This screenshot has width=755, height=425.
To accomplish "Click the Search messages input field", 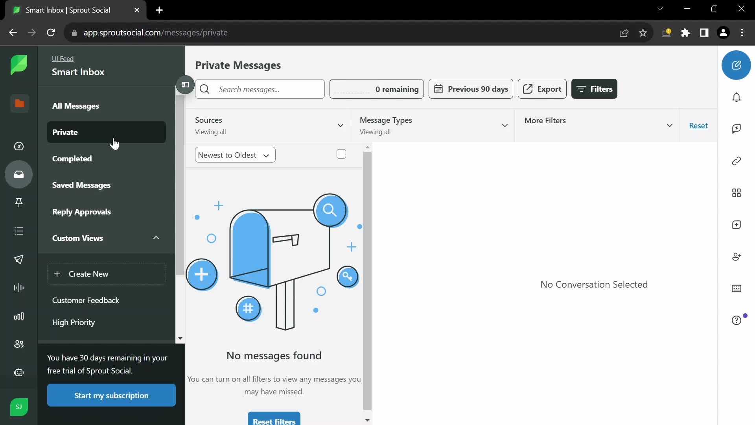I will point(260,89).
